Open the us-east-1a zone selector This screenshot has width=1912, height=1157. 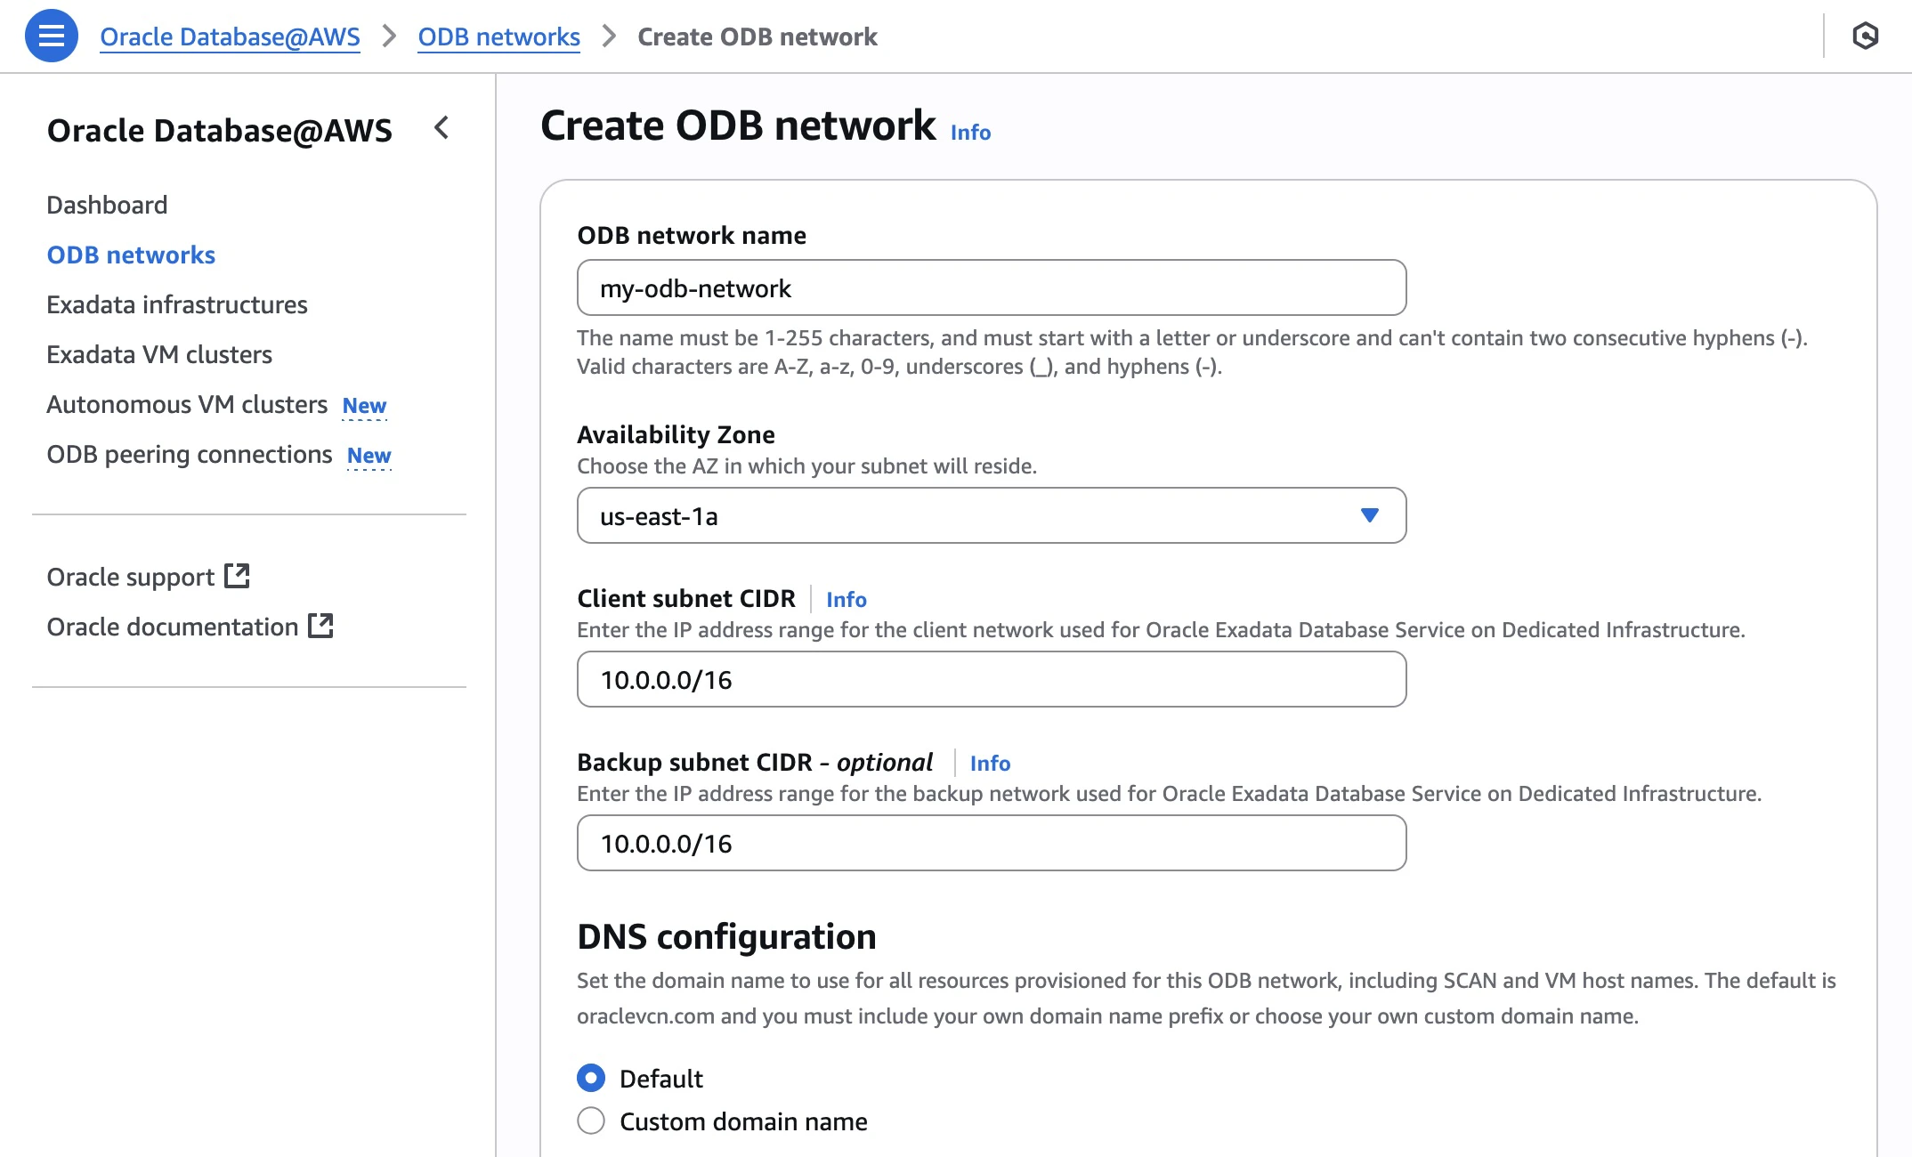click(992, 515)
